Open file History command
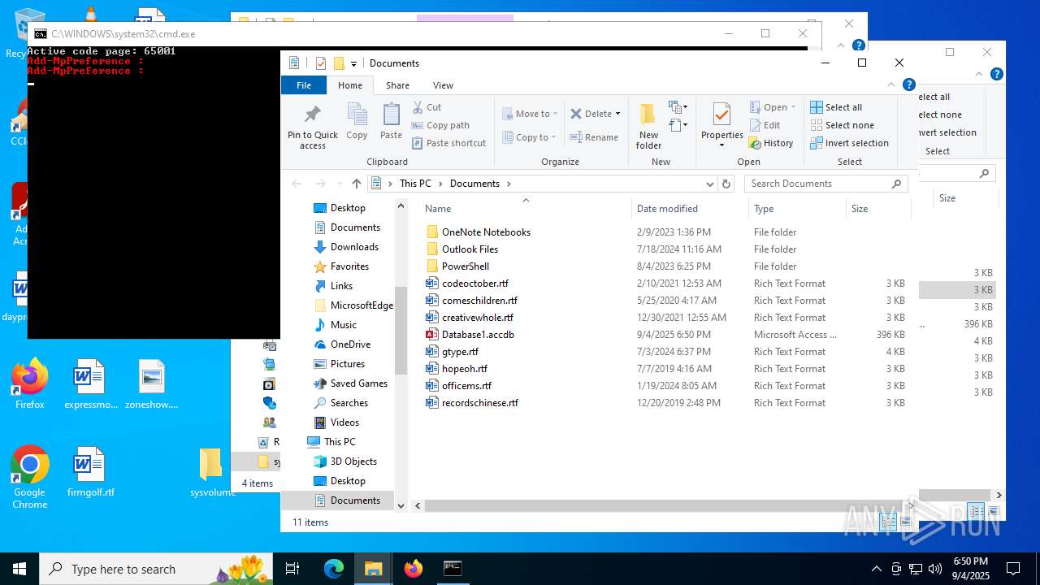Screen dimensions: 1040x585 [x=771, y=143]
